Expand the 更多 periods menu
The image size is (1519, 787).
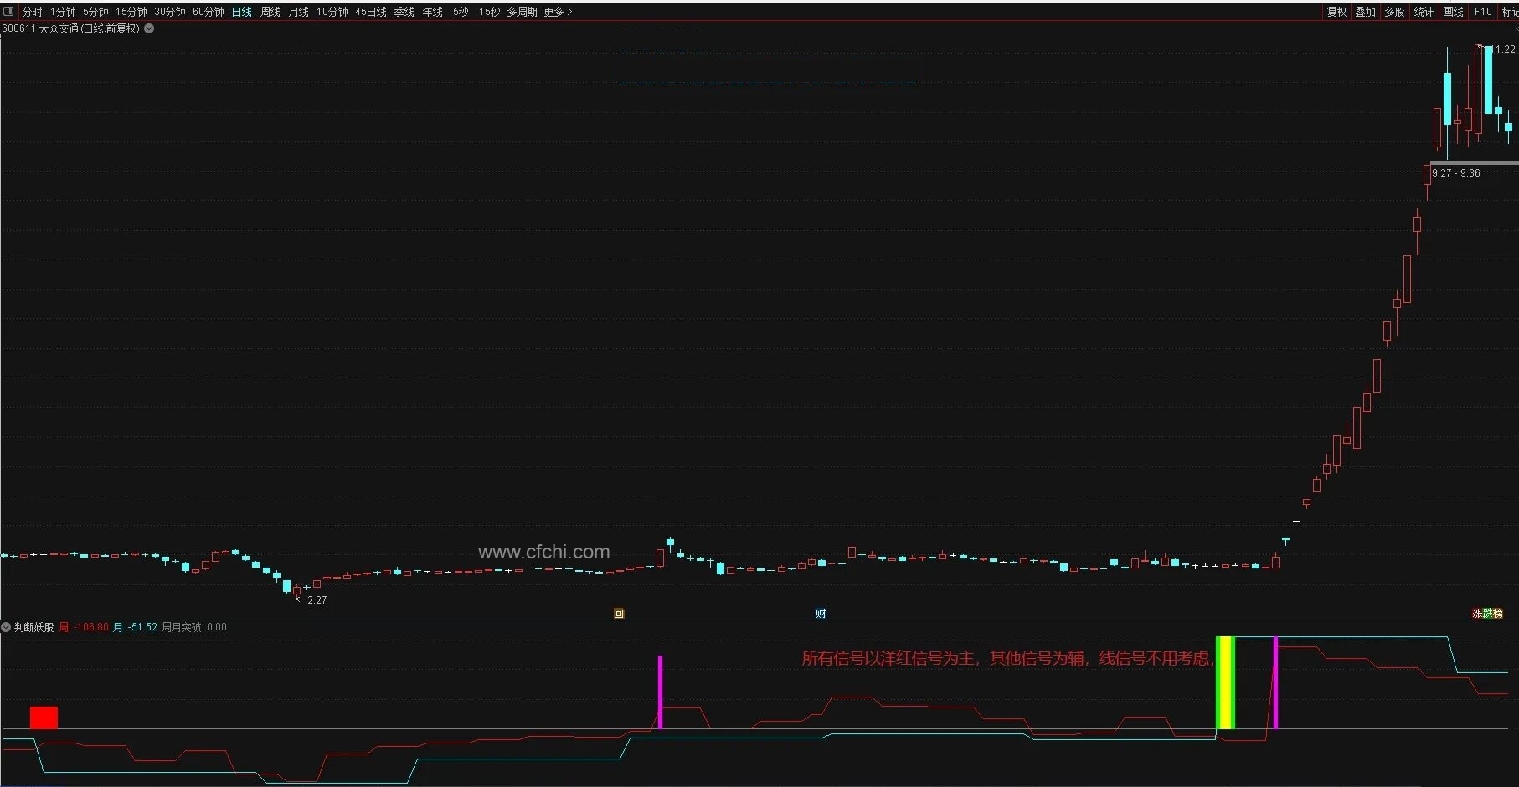(558, 12)
